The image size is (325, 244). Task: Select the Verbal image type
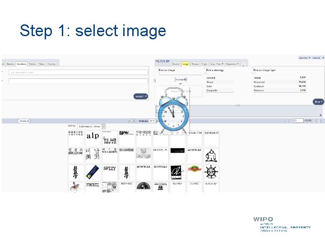[x=279, y=78]
